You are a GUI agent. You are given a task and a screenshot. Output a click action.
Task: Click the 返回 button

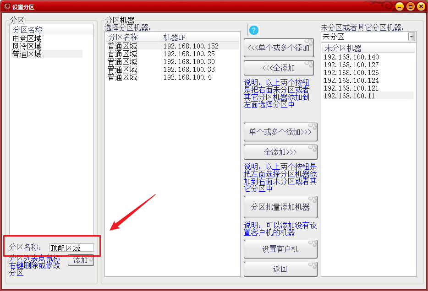(280, 269)
